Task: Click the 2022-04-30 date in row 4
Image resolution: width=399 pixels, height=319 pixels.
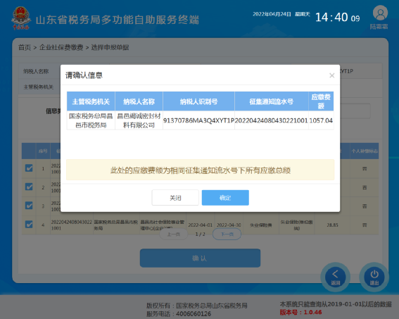Action: coord(229,225)
